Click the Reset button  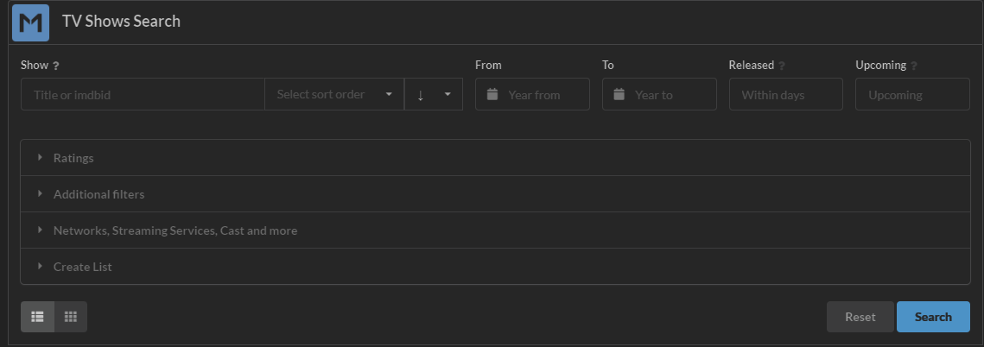click(x=860, y=317)
